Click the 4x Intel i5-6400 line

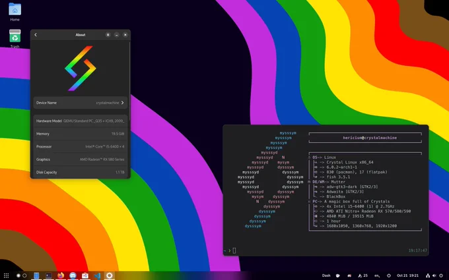click(x=361, y=206)
